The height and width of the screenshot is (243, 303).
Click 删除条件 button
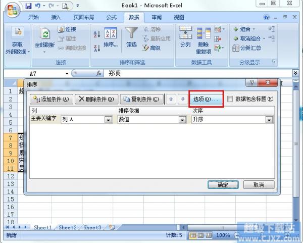(96, 99)
